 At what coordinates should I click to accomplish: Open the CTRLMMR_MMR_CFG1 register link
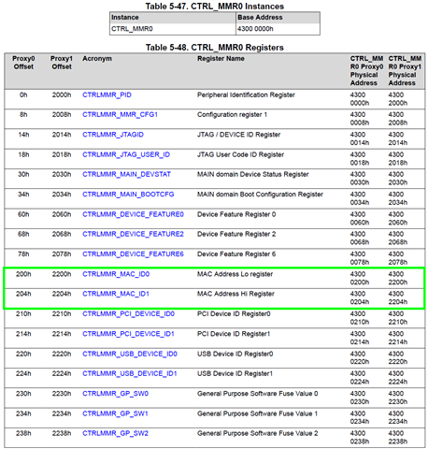pos(120,115)
